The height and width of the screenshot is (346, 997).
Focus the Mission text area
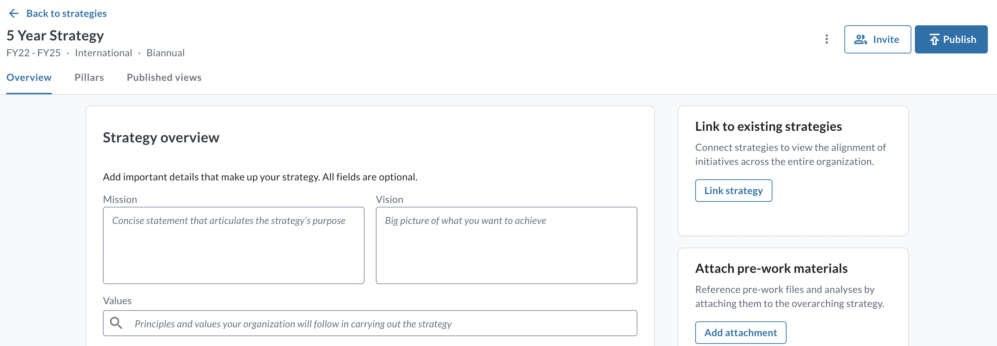click(233, 245)
